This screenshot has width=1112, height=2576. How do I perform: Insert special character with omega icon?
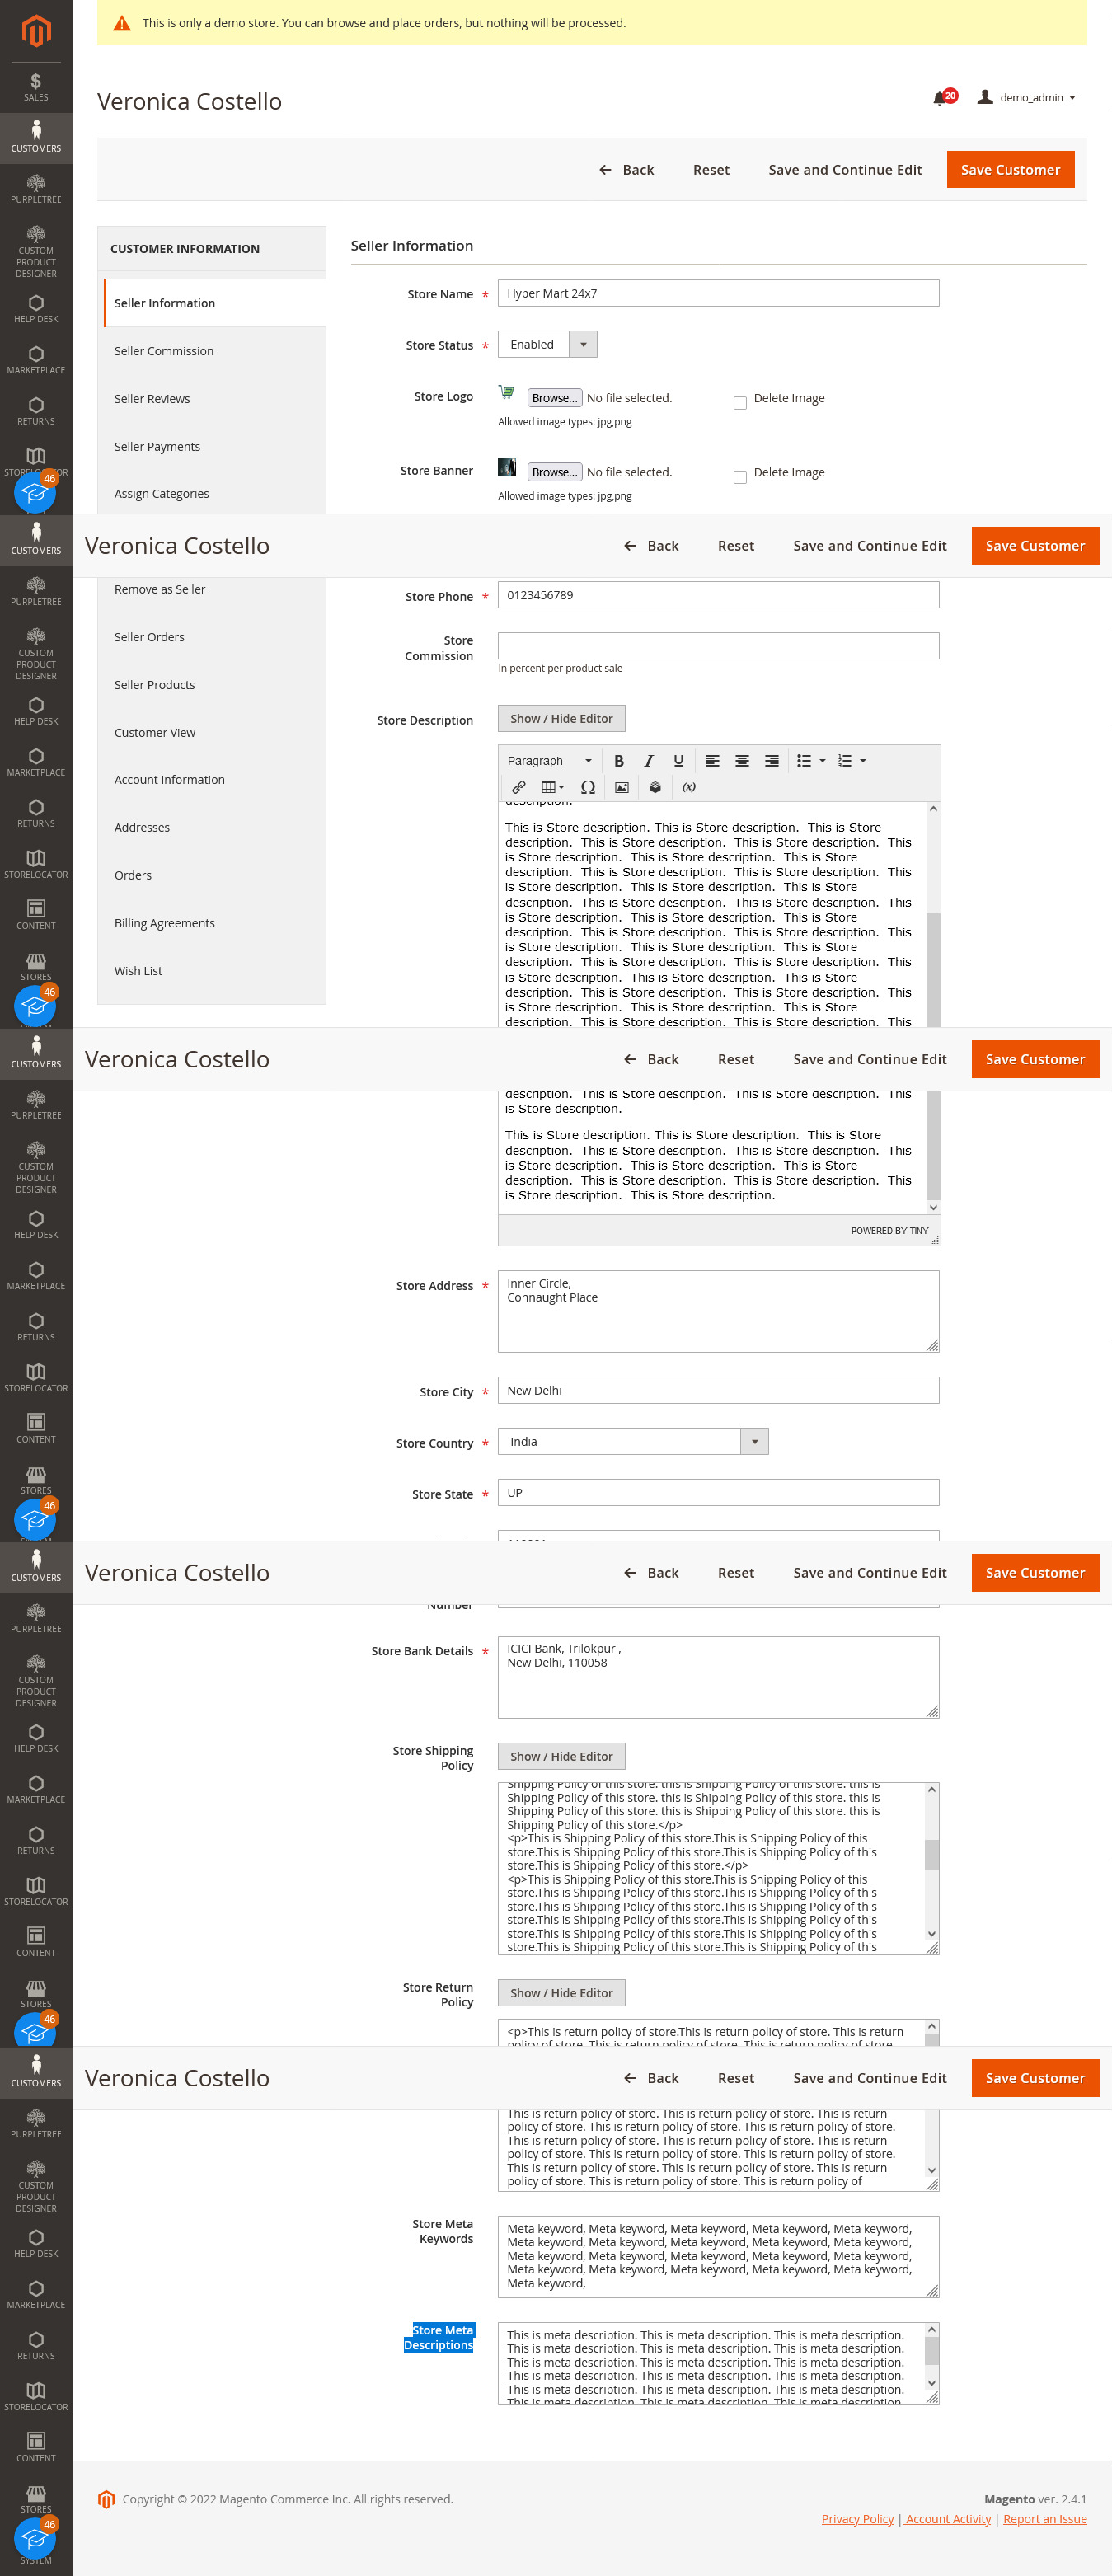click(588, 787)
